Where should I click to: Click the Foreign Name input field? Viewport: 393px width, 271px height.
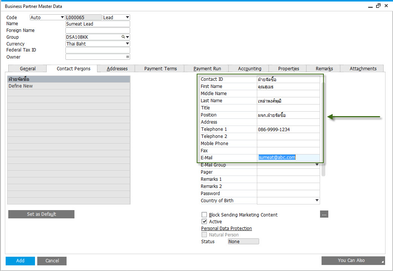(x=98, y=30)
